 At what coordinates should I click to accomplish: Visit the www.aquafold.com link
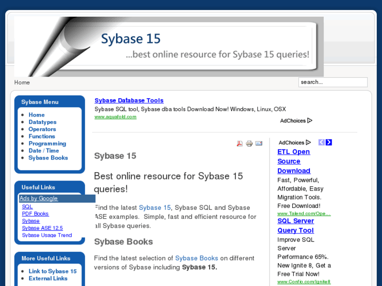pos(116,116)
